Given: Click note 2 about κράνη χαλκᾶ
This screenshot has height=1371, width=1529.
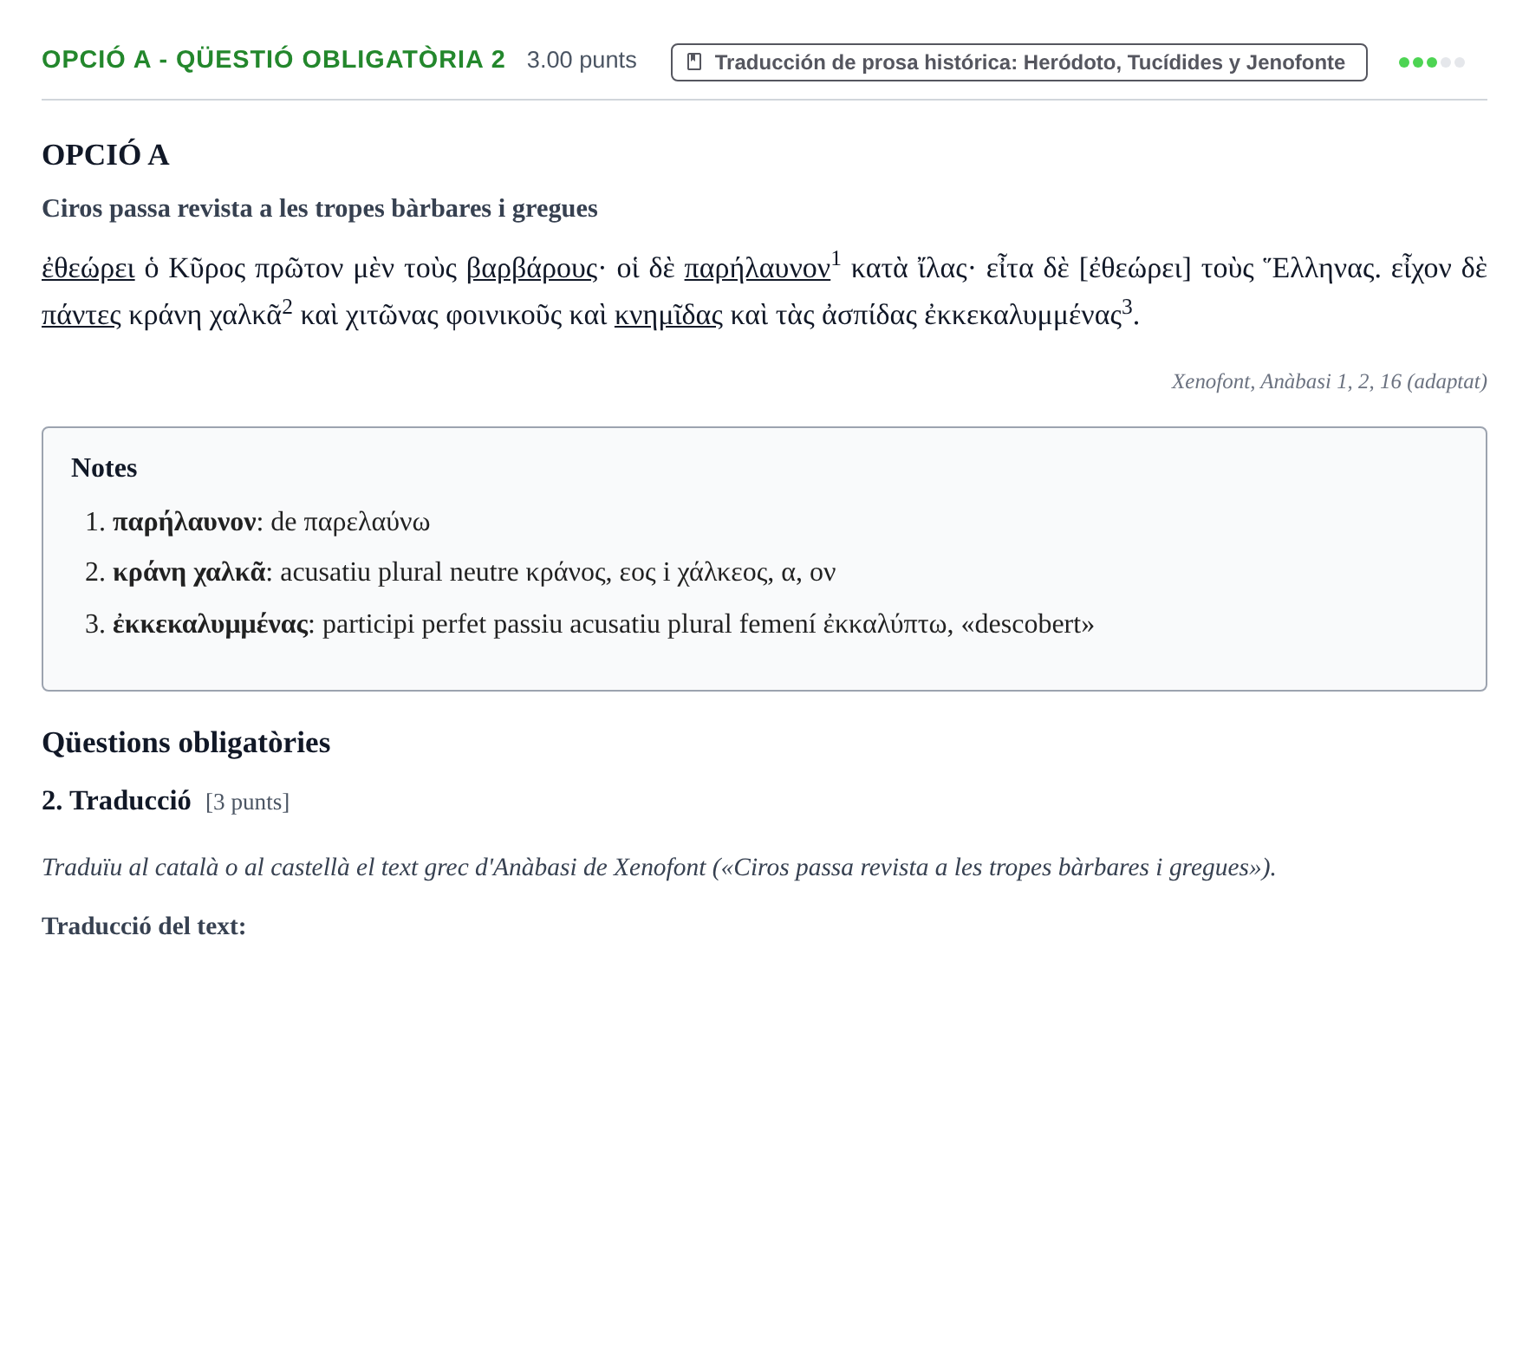Looking at the screenshot, I should (x=474, y=572).
